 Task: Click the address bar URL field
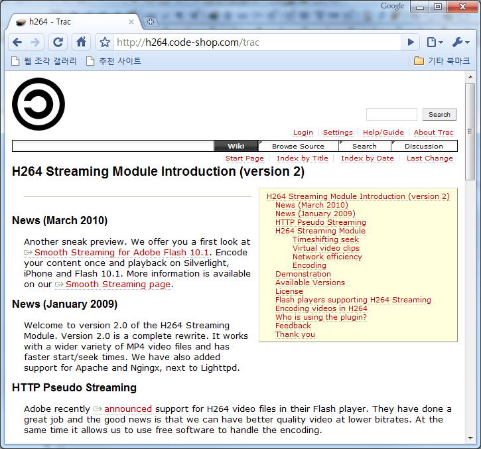tap(257, 42)
